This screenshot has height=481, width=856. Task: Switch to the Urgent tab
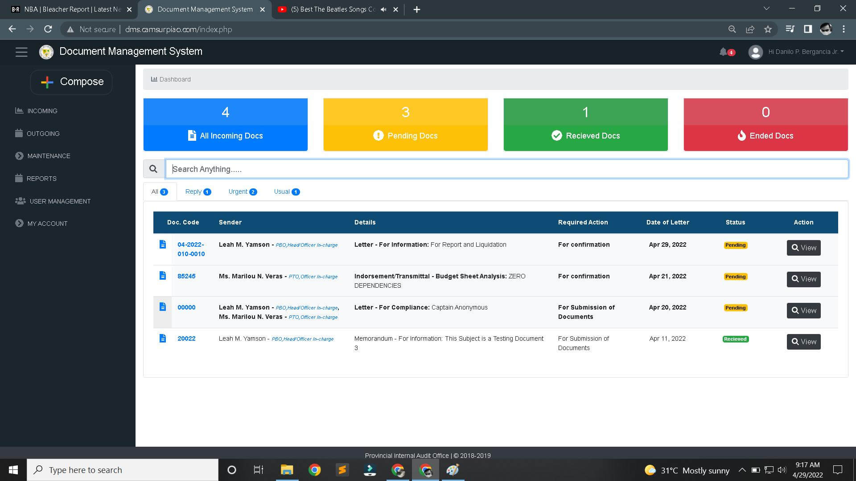(x=238, y=192)
